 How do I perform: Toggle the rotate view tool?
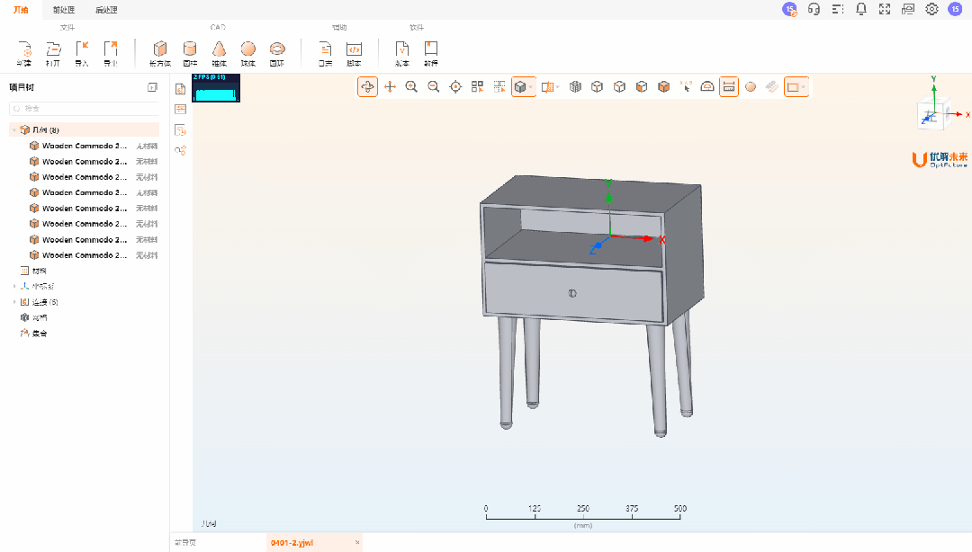[x=367, y=86]
